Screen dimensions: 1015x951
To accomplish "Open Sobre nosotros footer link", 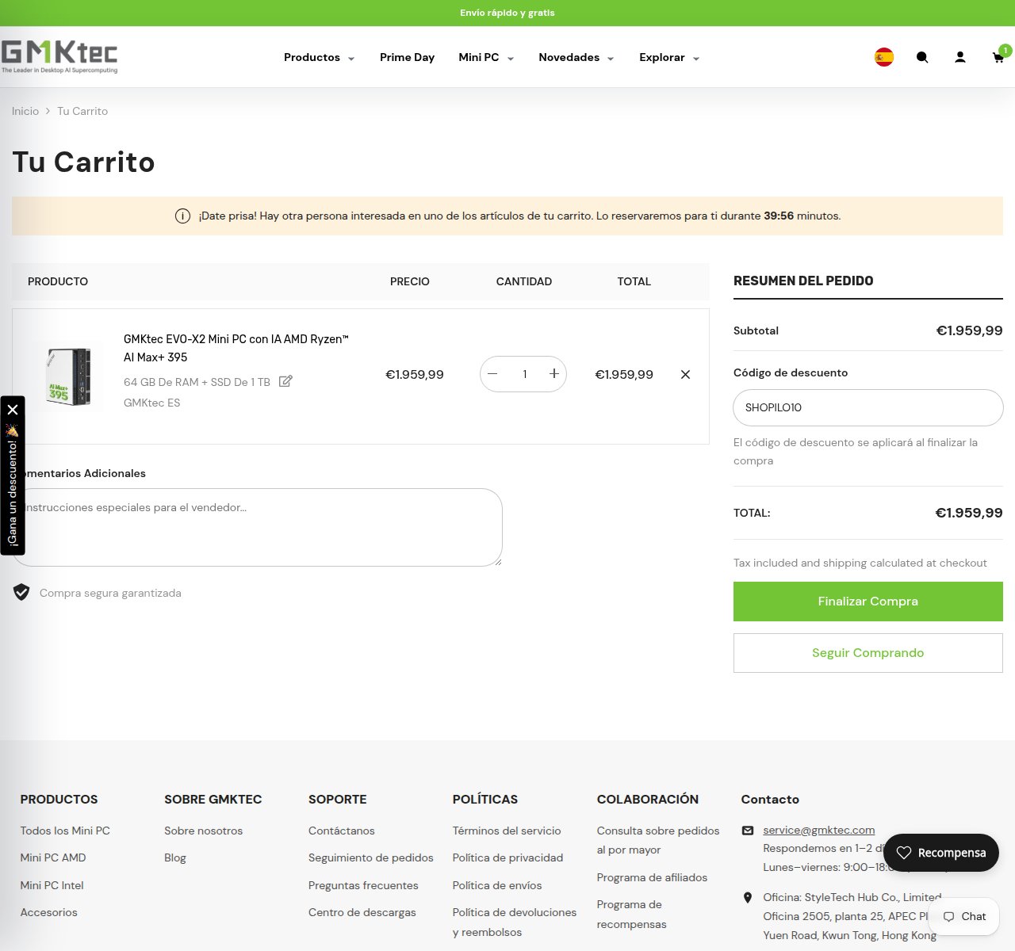I will tap(204, 831).
